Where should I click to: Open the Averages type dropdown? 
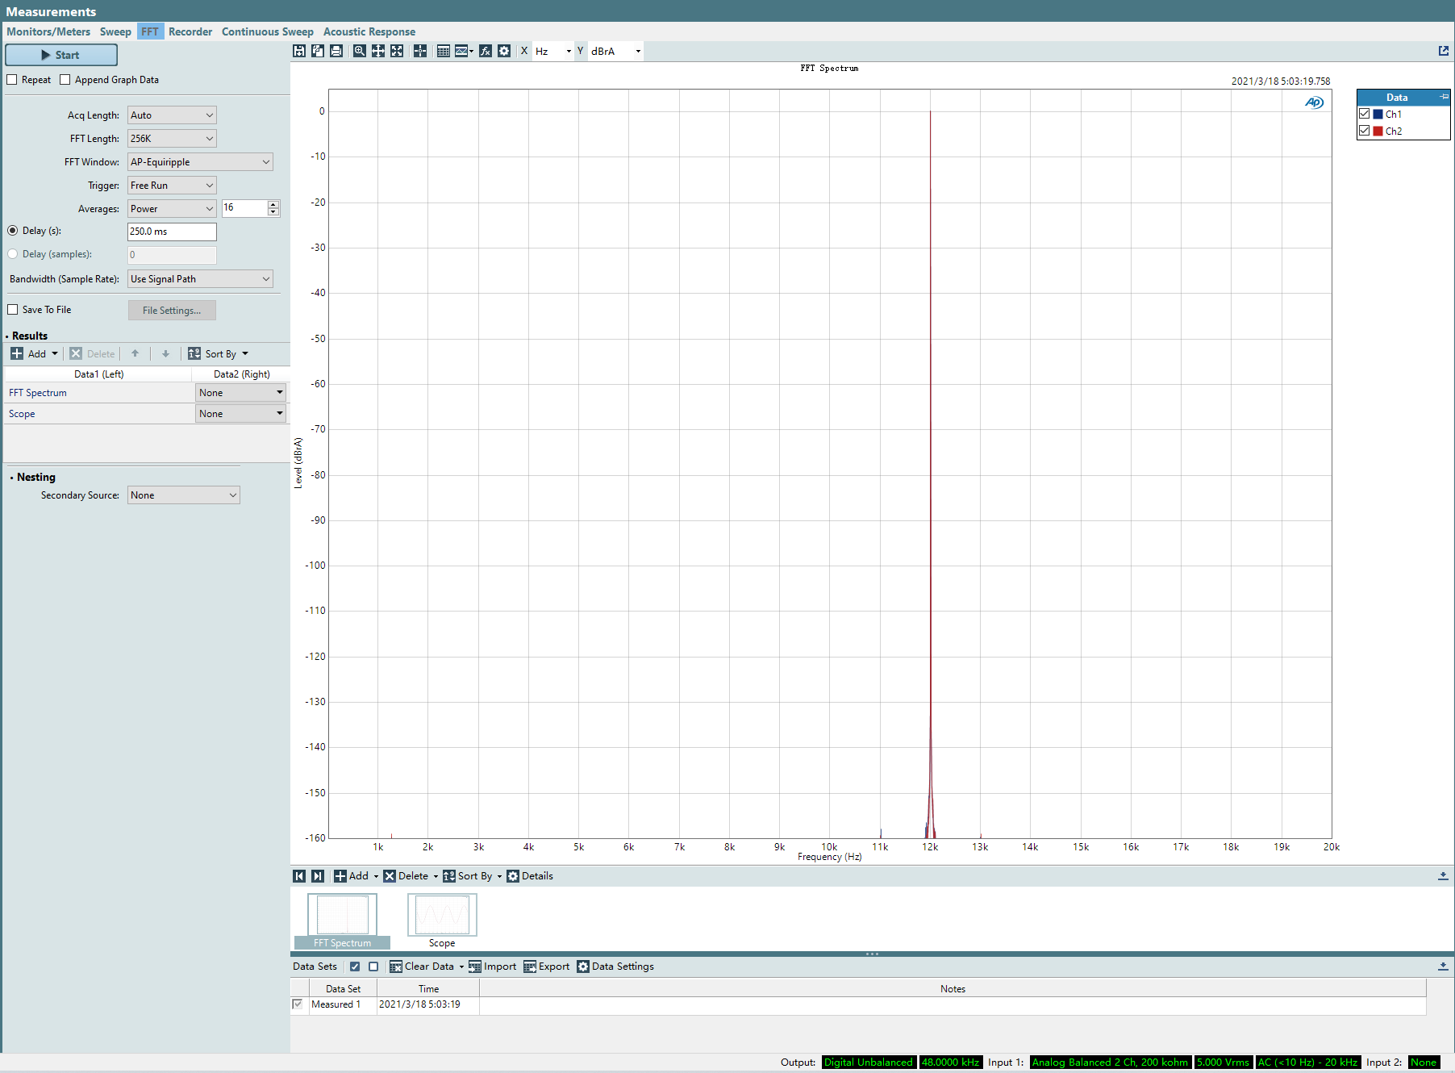click(x=172, y=209)
